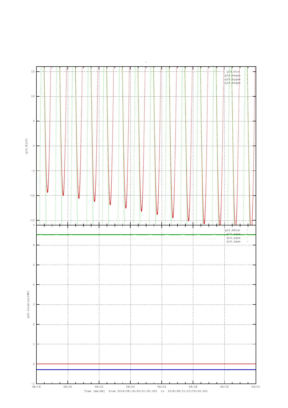The width and height of the screenshot is (288, 408).
Task: Click the 08/18 start date label
Action: click(36, 387)
